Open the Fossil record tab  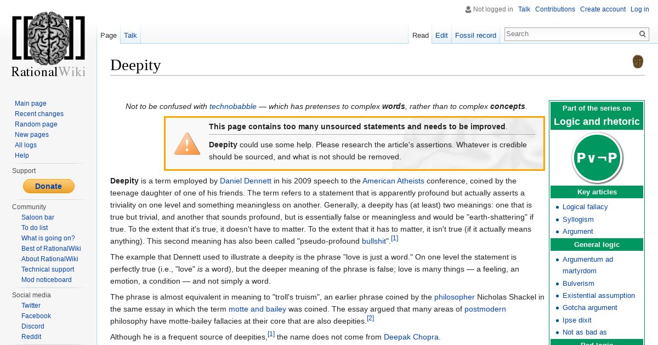(x=475, y=35)
